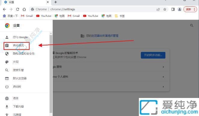Open the 书签 bookmarks folder
The height and width of the screenshot is (116, 199).
pos(120,16)
